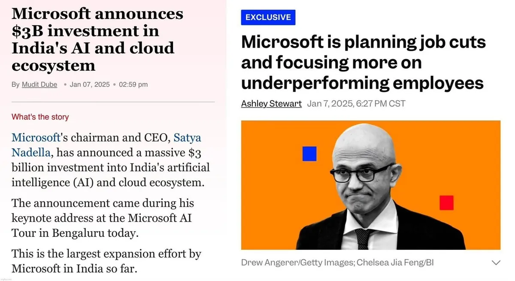Select the red 'What's the story' heading
515x281 pixels.
pyautogui.click(x=40, y=117)
